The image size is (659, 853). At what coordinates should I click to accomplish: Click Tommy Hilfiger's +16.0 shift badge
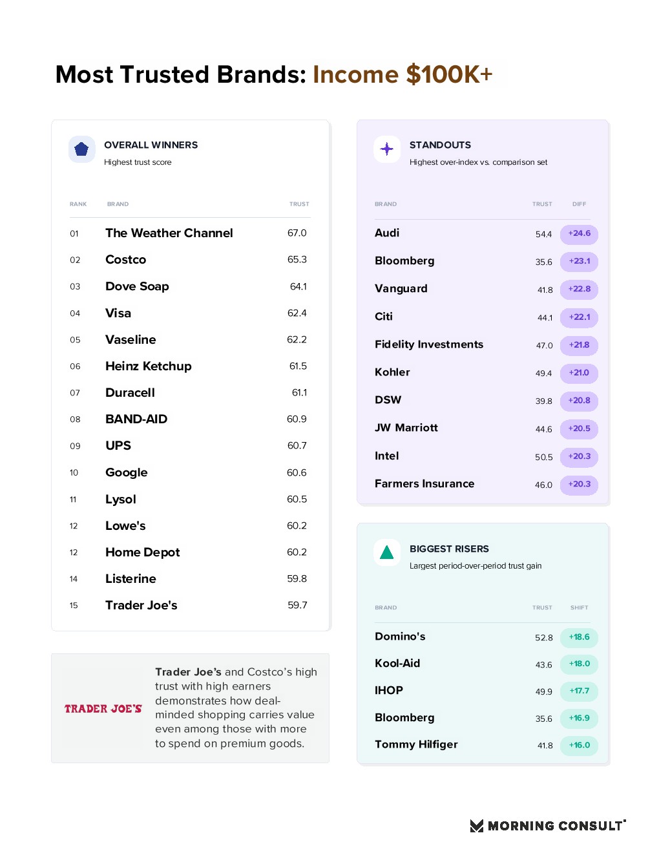click(x=579, y=745)
